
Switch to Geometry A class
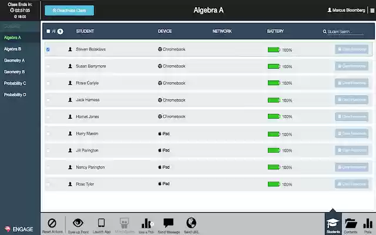(x=14, y=61)
